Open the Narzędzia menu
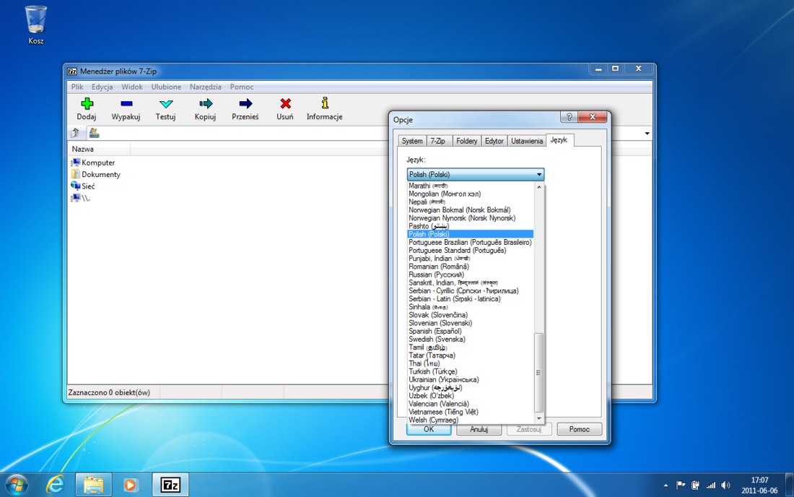The height and width of the screenshot is (497, 794). pos(205,87)
